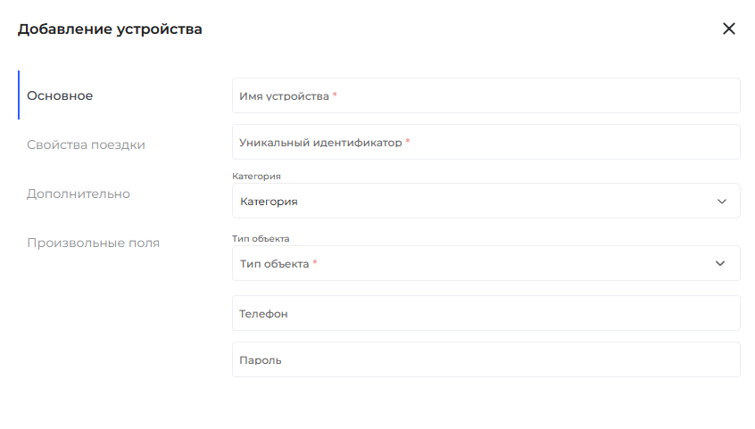Focus the Пароль input field
The height and width of the screenshot is (429, 755).
485,360
